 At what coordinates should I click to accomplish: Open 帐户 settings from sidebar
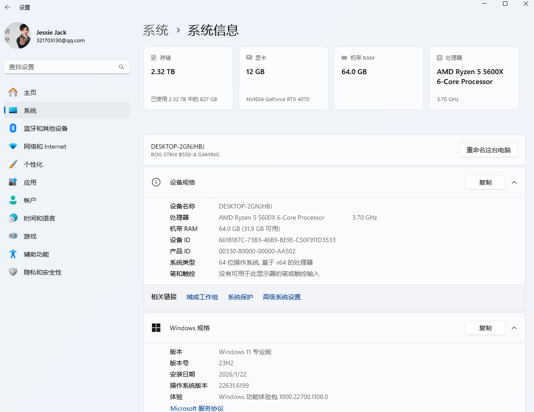tap(30, 200)
